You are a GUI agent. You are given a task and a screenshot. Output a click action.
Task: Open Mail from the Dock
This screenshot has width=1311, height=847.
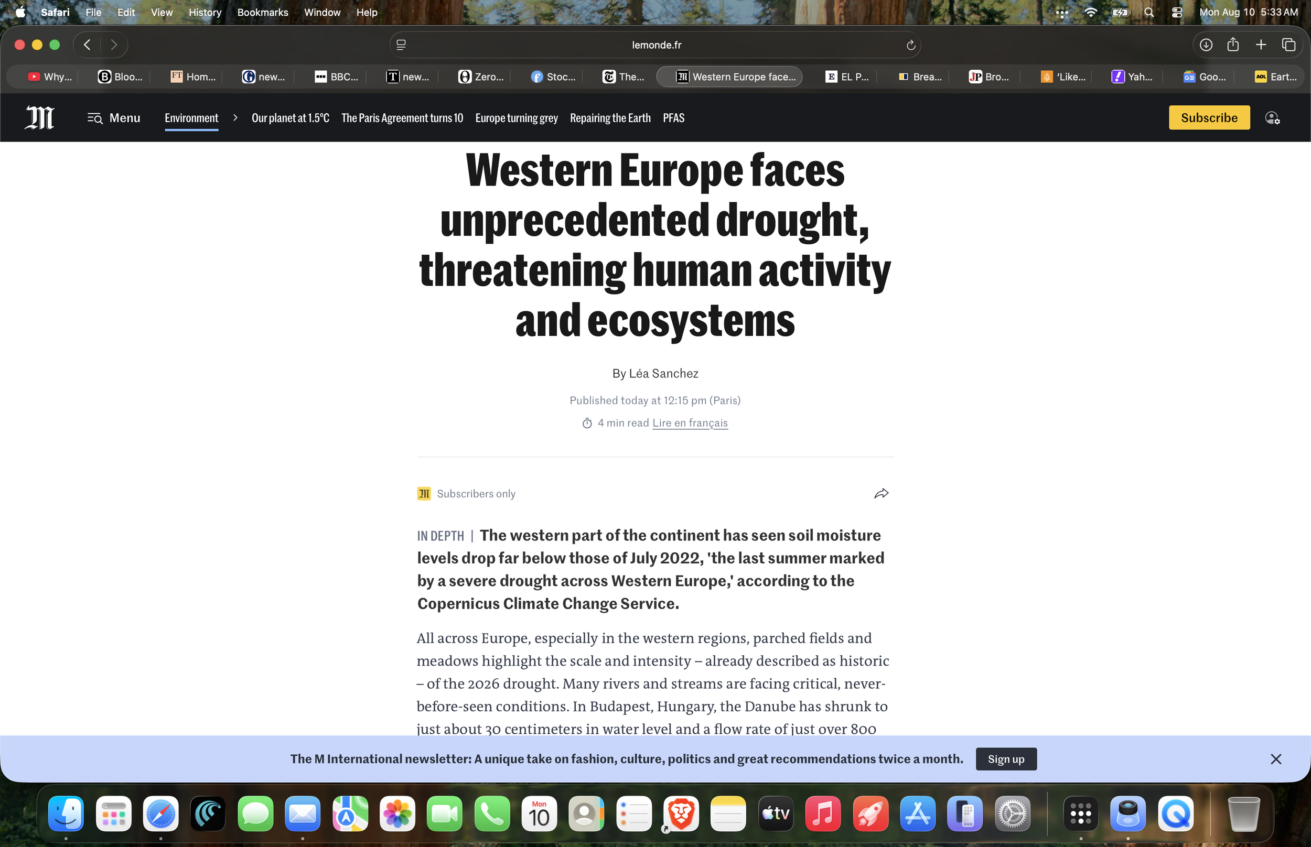(x=303, y=813)
